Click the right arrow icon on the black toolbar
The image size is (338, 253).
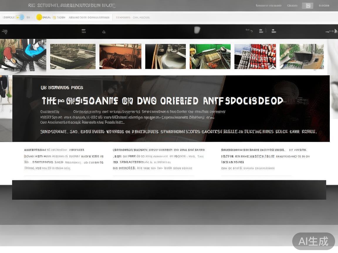click(332, 31)
